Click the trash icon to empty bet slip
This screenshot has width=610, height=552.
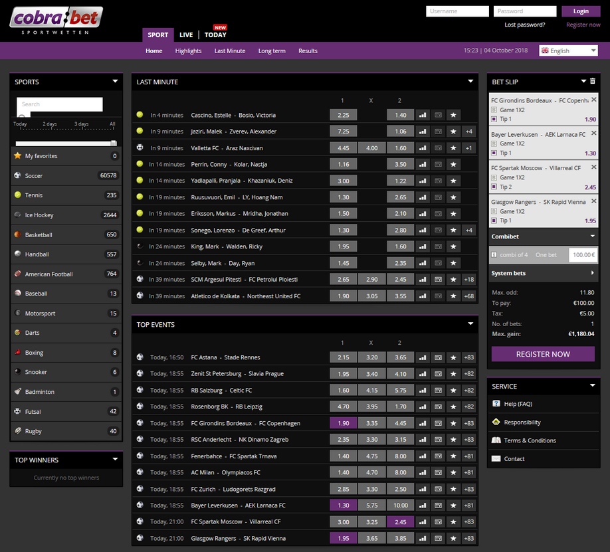(x=592, y=81)
